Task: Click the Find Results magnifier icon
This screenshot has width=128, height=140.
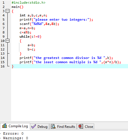Action: 53,126
